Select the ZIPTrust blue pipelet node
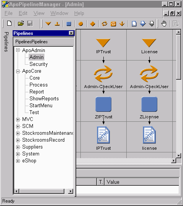This screenshot has width=183, height=206. point(103,104)
